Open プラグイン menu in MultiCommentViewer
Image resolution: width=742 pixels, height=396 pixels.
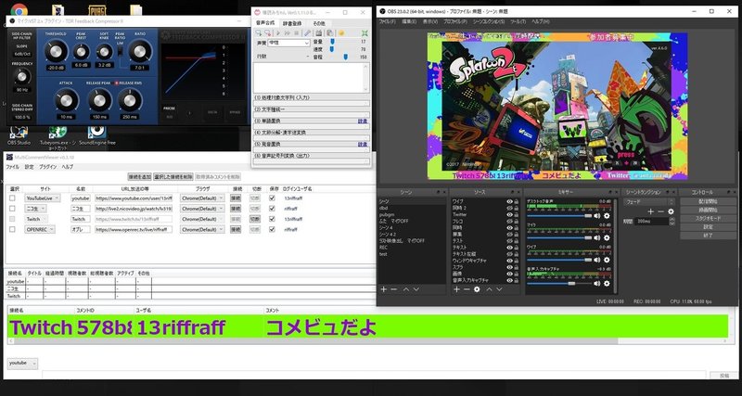pyautogui.click(x=48, y=167)
